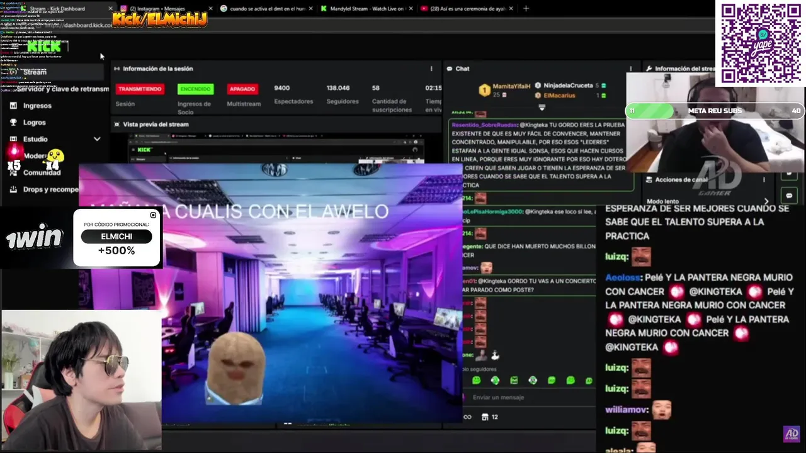Click the TRANSMITIENDO session status badge

point(140,89)
